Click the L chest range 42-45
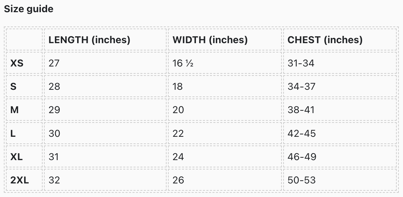The image size is (403, 197). tap(301, 133)
